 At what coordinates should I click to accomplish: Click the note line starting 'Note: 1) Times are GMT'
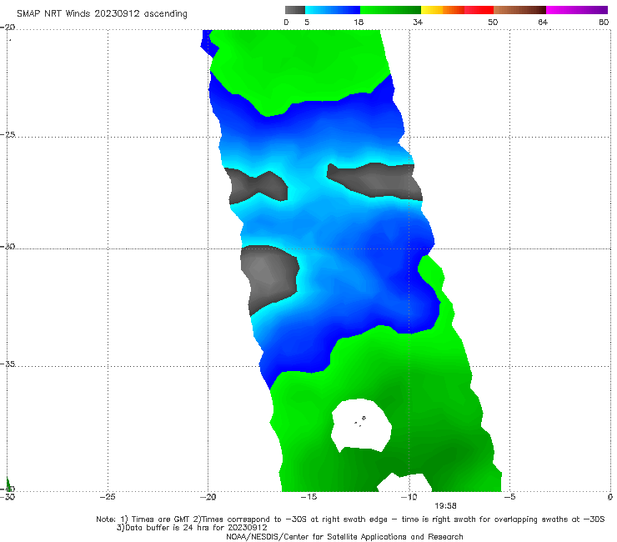click(x=350, y=519)
